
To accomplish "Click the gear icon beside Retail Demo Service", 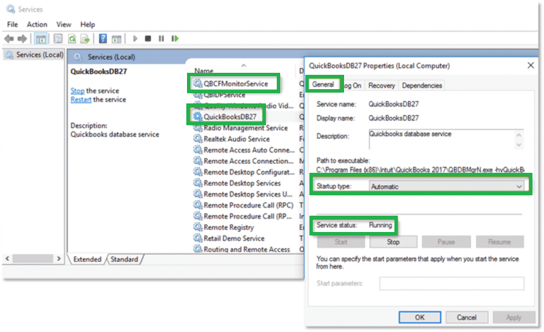I will pos(198,238).
